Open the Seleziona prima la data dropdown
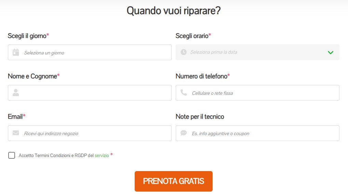This screenshot has width=348, height=194. 253,52
